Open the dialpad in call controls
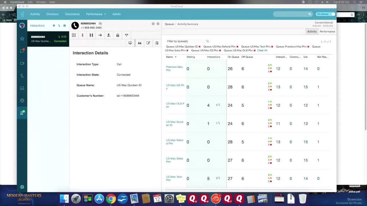 tap(74, 35)
